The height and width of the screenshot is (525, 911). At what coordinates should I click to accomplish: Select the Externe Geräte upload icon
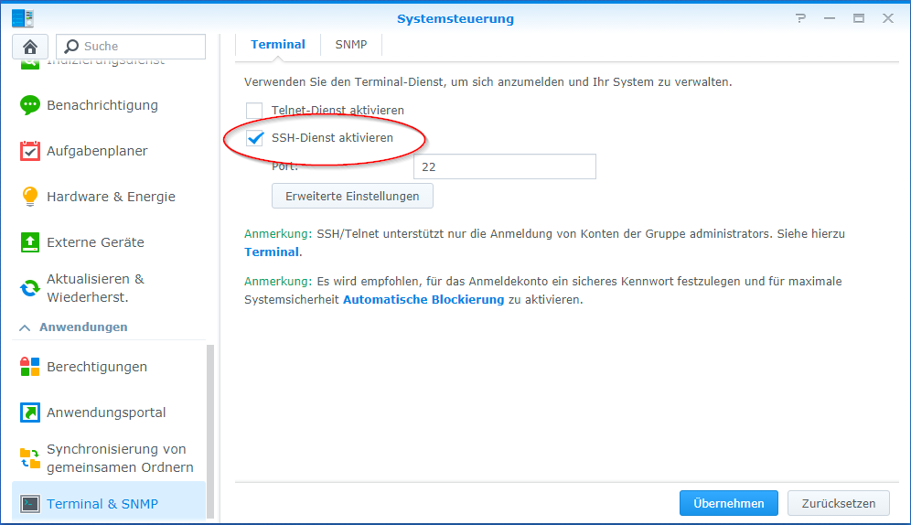point(30,242)
